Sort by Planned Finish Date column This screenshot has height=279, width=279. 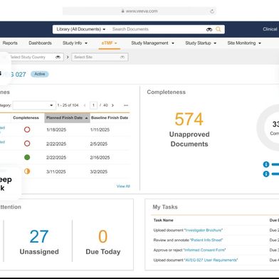click(67, 117)
